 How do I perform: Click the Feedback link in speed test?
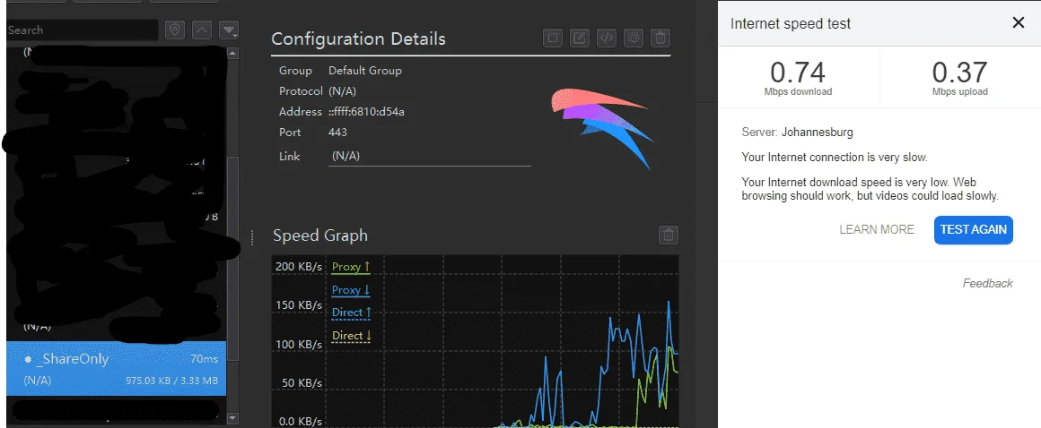988,284
